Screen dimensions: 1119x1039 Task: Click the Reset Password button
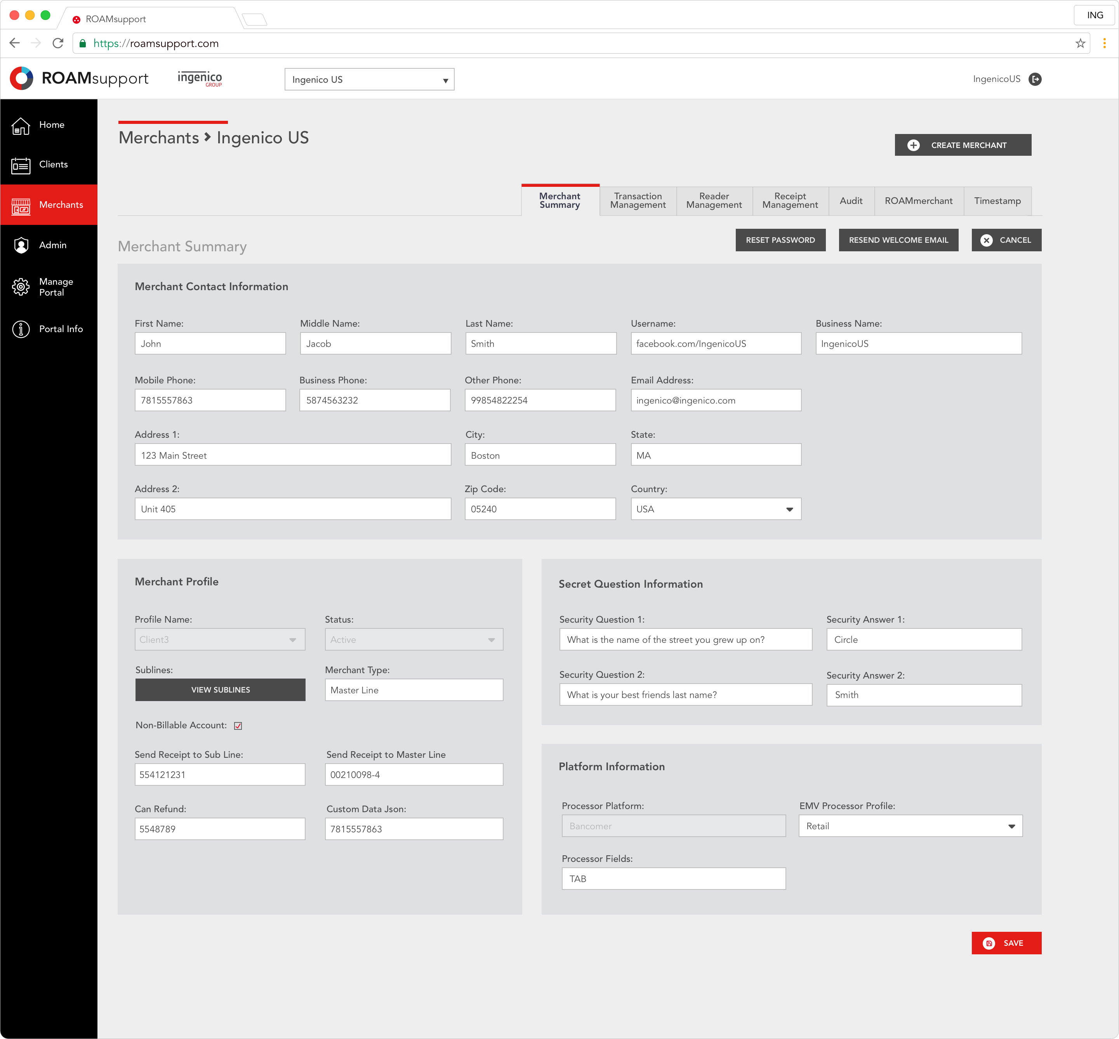780,240
